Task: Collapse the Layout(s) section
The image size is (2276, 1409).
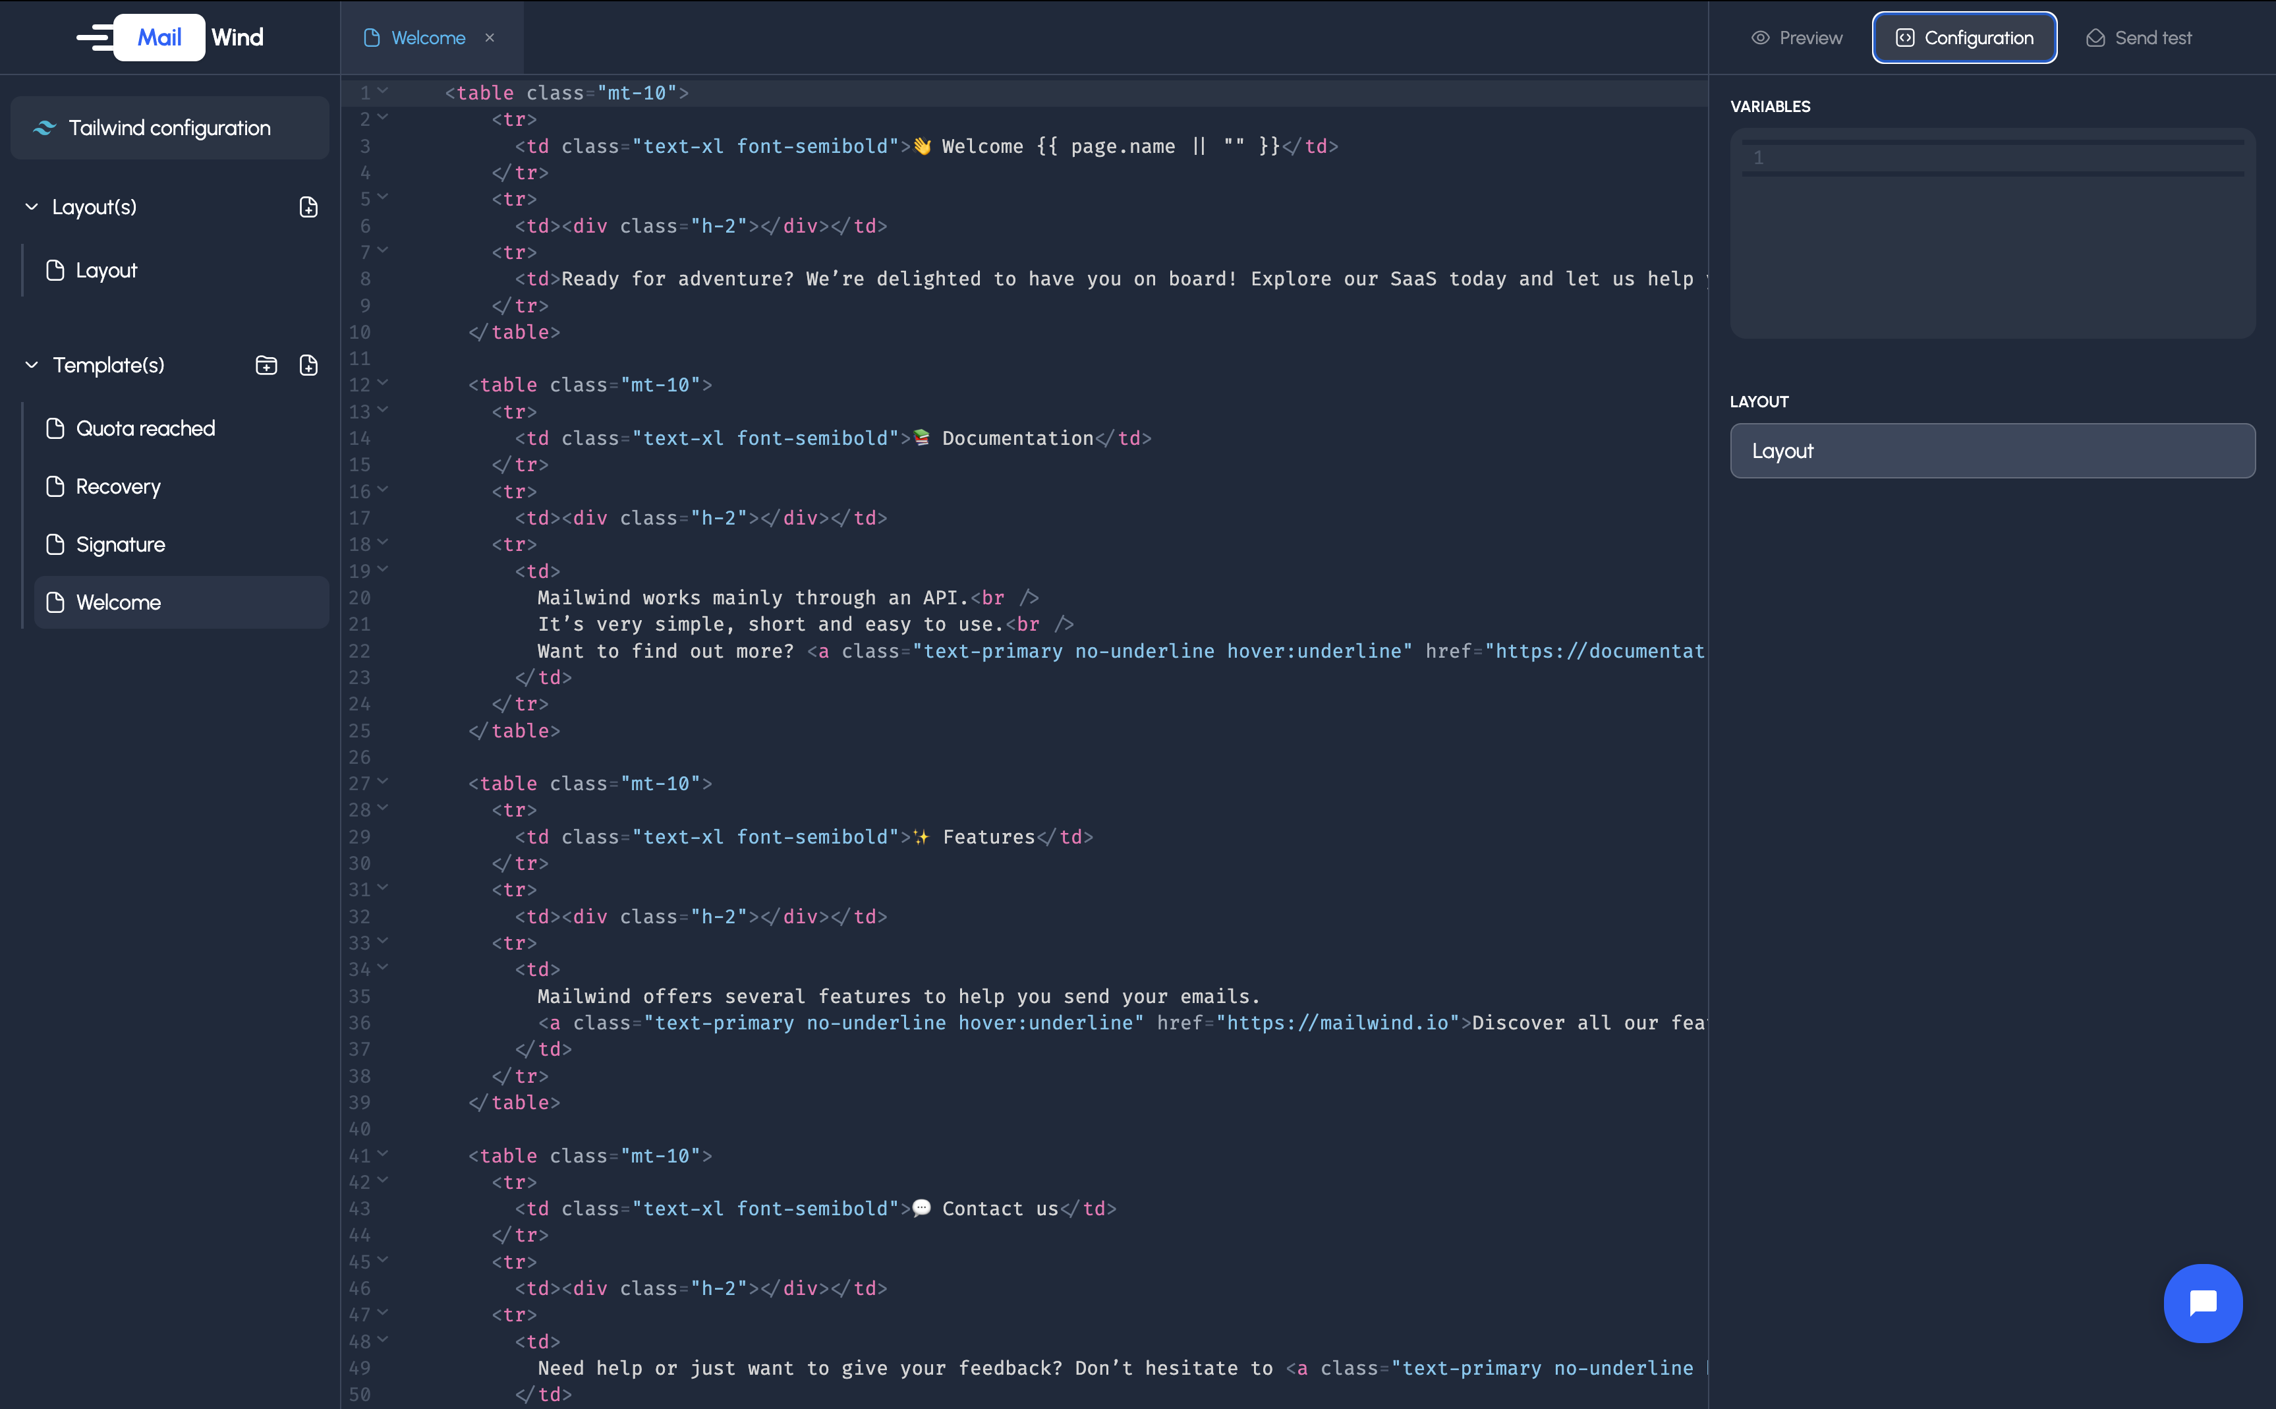Action: click(32, 207)
